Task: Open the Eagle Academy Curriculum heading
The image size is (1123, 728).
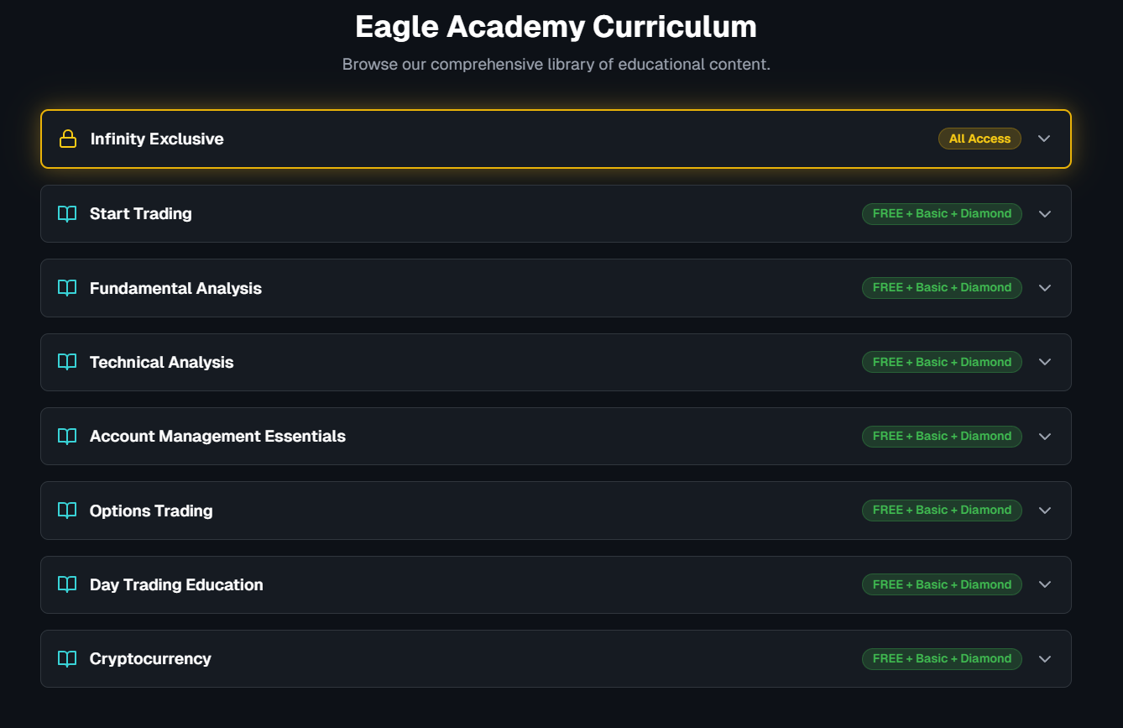Action: point(556,26)
